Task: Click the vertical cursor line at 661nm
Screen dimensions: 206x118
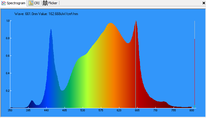Action: click(136, 65)
